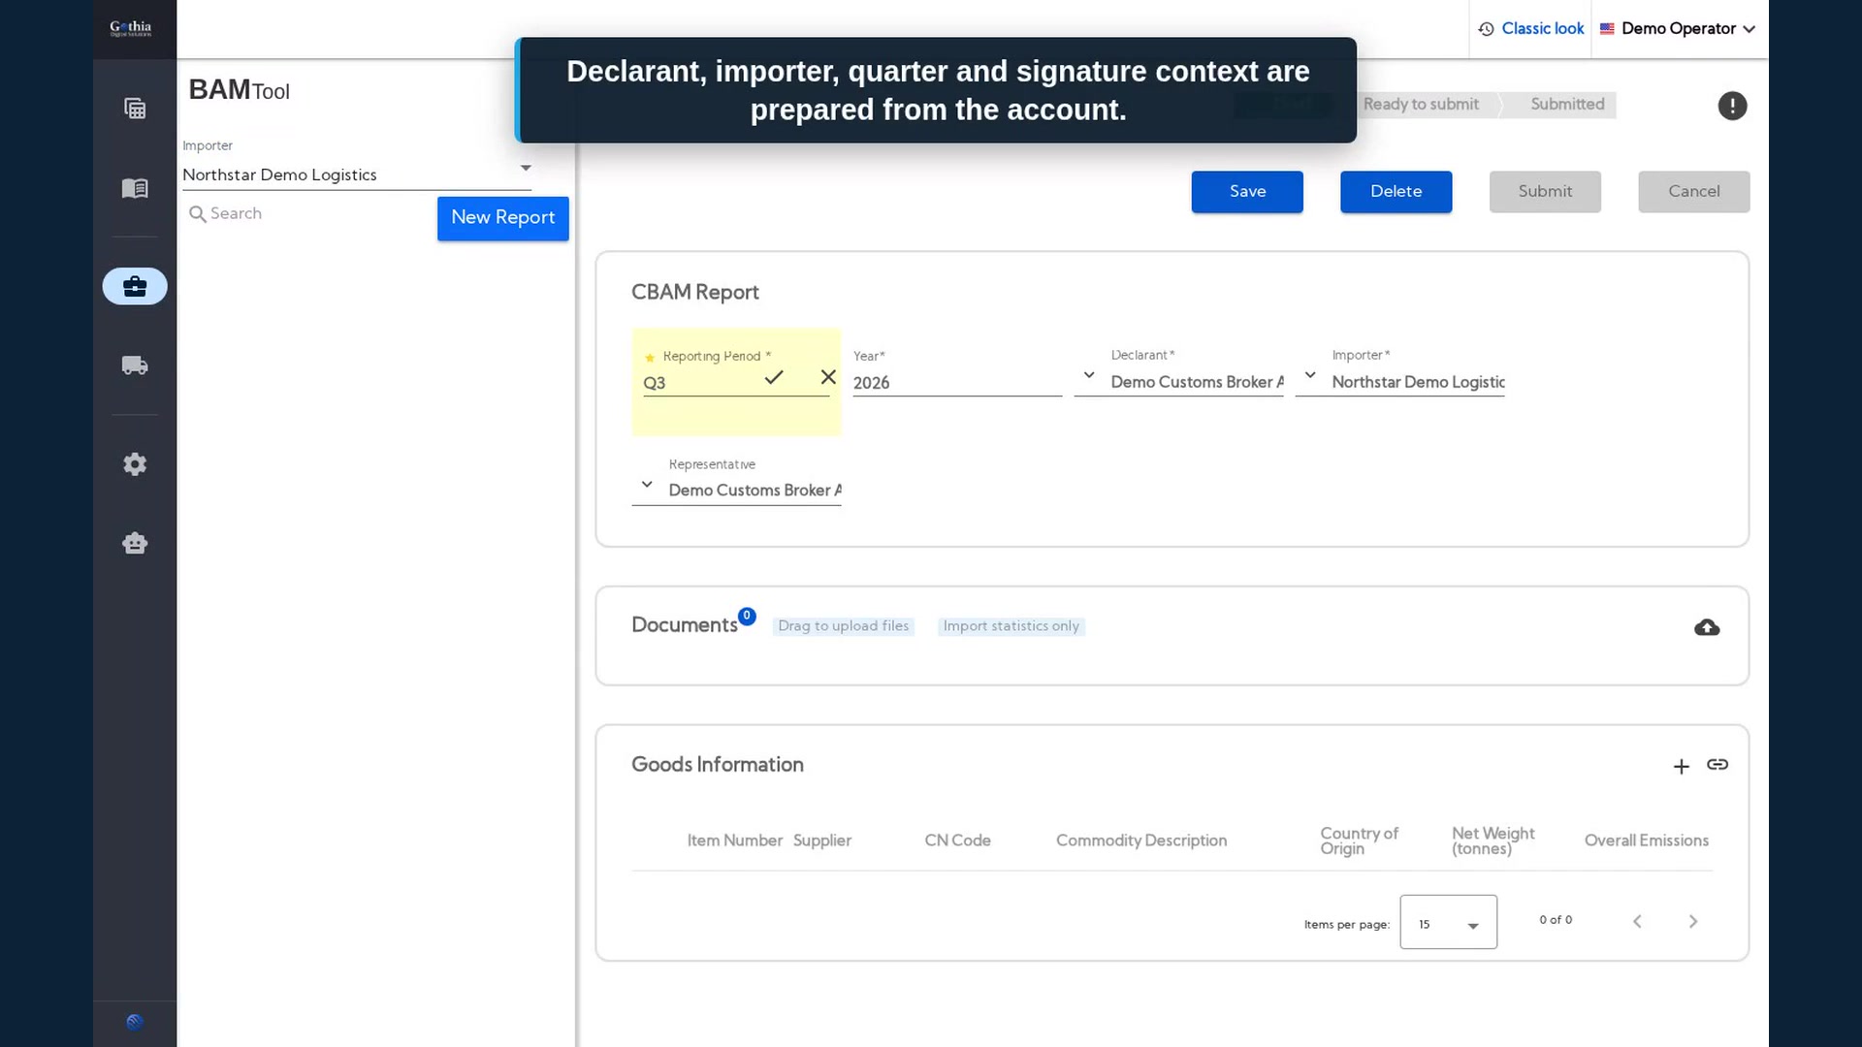1862x1047 pixels.
Task: Click the globe icon at sidebar bottom
Action: [x=135, y=1022]
